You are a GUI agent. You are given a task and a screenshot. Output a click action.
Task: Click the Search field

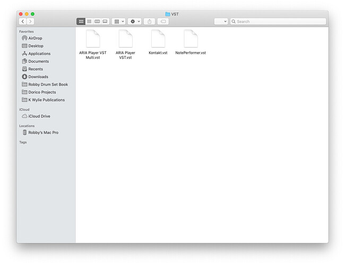click(x=278, y=21)
